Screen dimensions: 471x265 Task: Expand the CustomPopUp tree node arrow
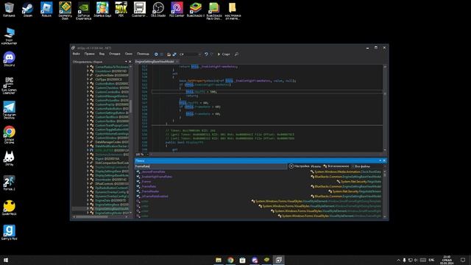(x=88, y=105)
